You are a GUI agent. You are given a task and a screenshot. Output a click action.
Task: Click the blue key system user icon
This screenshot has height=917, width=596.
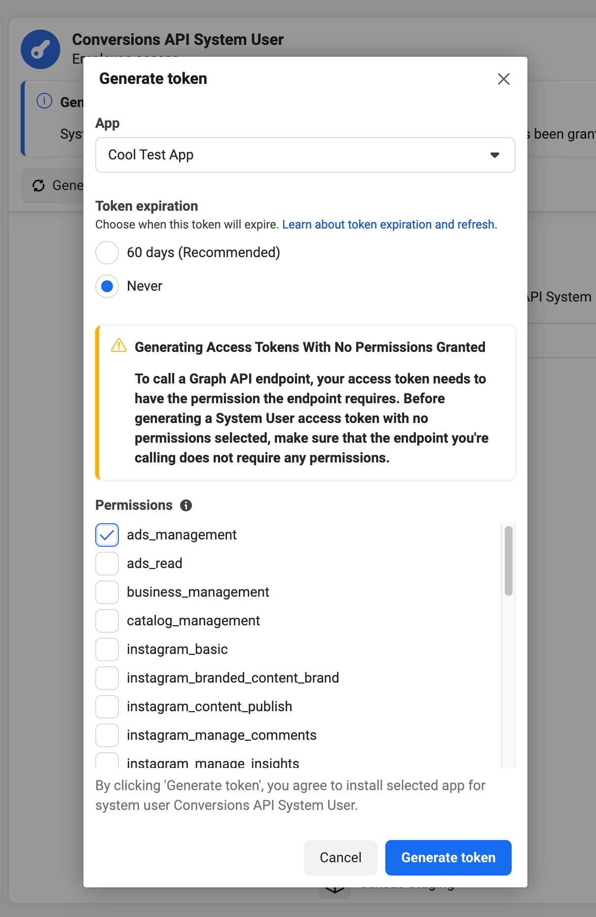pos(40,49)
